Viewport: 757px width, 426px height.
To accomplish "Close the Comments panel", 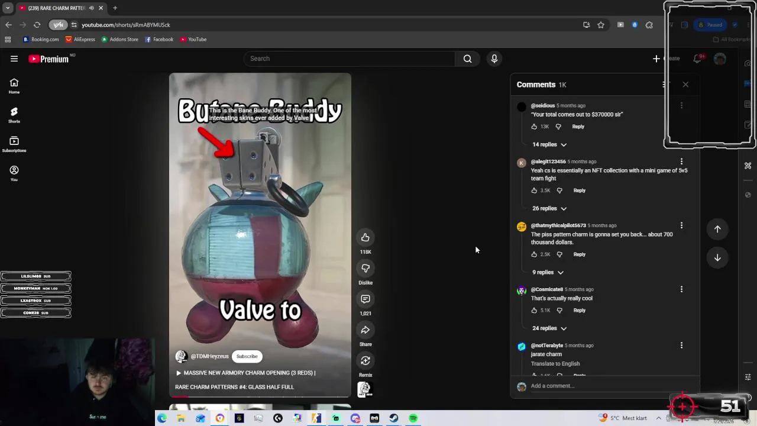I will [685, 85].
